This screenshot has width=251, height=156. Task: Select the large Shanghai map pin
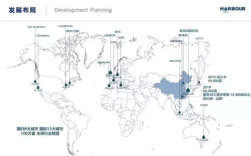(x=188, y=90)
